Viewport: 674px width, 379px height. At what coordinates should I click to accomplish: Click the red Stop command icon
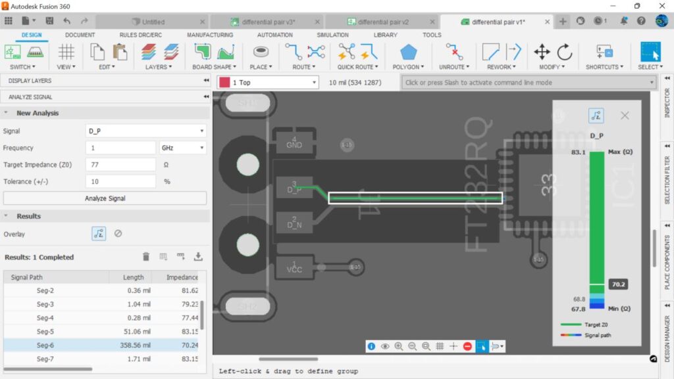tap(467, 346)
